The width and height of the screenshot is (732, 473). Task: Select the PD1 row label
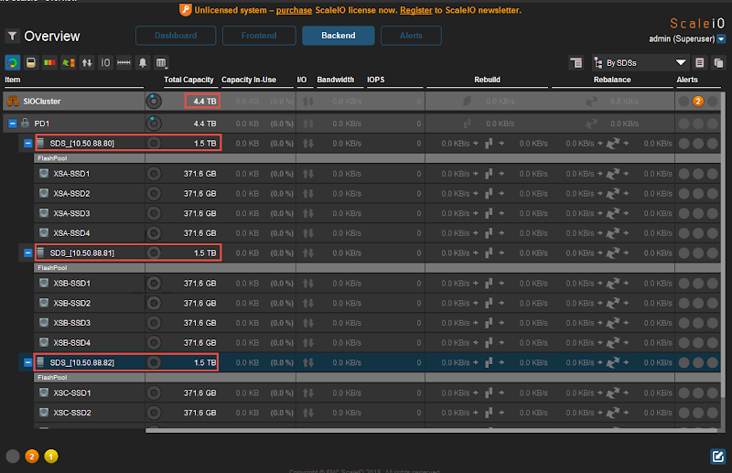coord(41,124)
